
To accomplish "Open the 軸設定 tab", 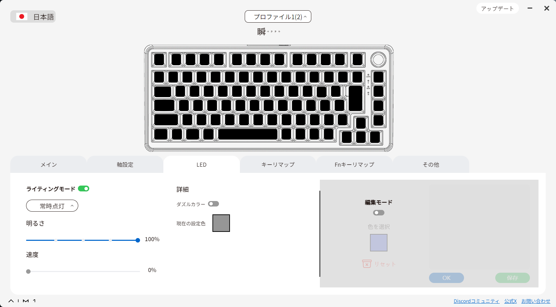I will pyautogui.click(x=125, y=165).
